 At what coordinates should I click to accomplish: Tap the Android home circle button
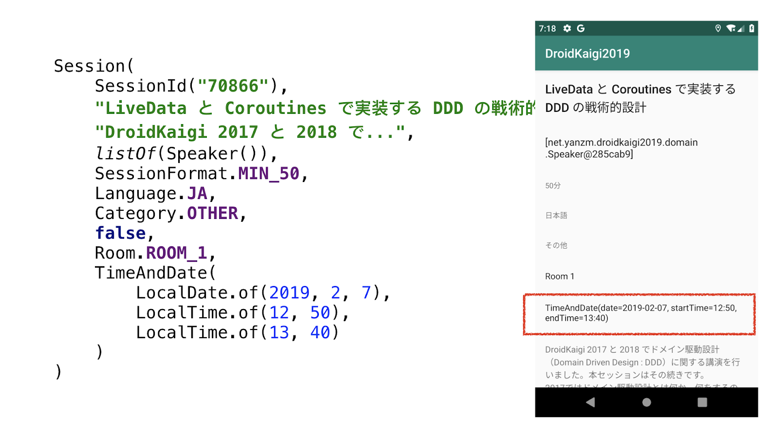click(647, 402)
